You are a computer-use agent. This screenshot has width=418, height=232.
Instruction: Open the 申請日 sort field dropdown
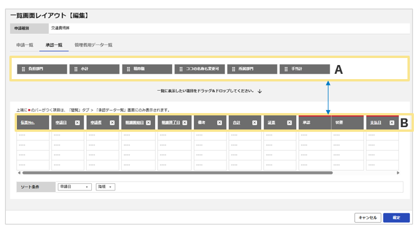click(75, 187)
